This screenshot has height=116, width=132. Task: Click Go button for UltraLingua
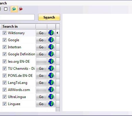tap(41, 97)
